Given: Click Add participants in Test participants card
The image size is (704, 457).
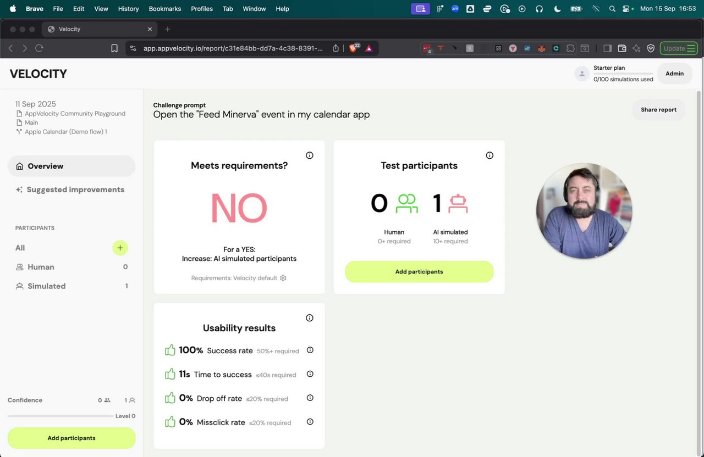Looking at the screenshot, I should [x=419, y=272].
